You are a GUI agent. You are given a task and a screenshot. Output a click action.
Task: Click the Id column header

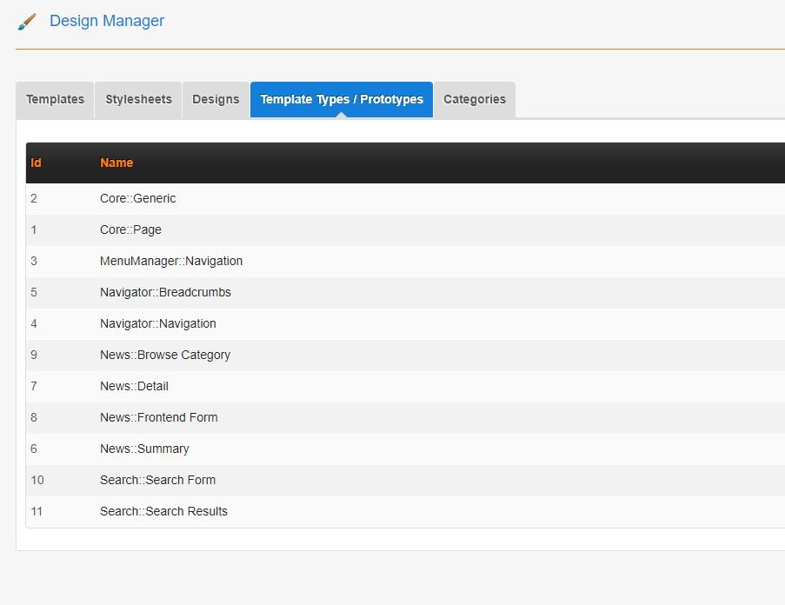pyautogui.click(x=36, y=163)
